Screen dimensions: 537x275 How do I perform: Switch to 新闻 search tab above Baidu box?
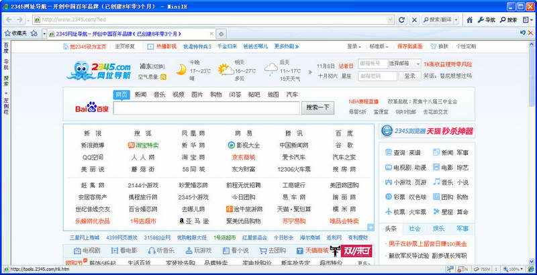click(x=140, y=95)
